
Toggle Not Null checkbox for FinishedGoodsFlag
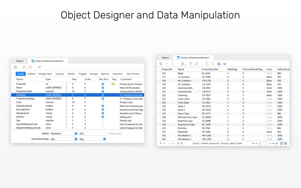pyautogui.click(x=103, y=99)
